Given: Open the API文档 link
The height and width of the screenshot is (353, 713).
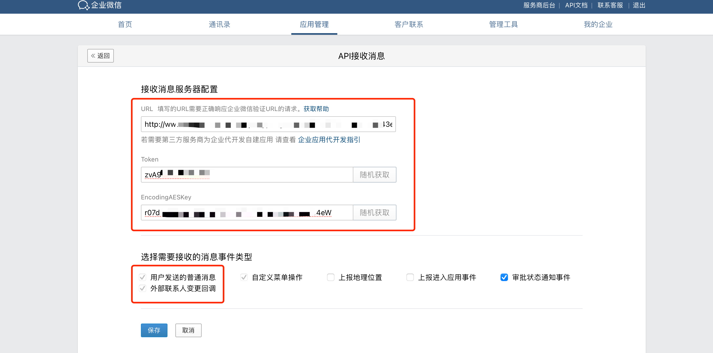Looking at the screenshot, I should pos(576,5).
